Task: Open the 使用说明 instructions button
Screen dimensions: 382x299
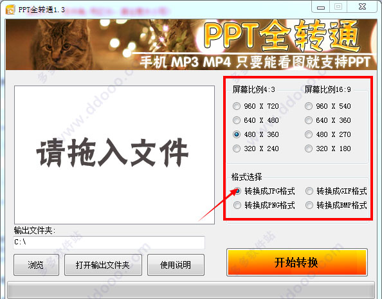Action: point(176,265)
